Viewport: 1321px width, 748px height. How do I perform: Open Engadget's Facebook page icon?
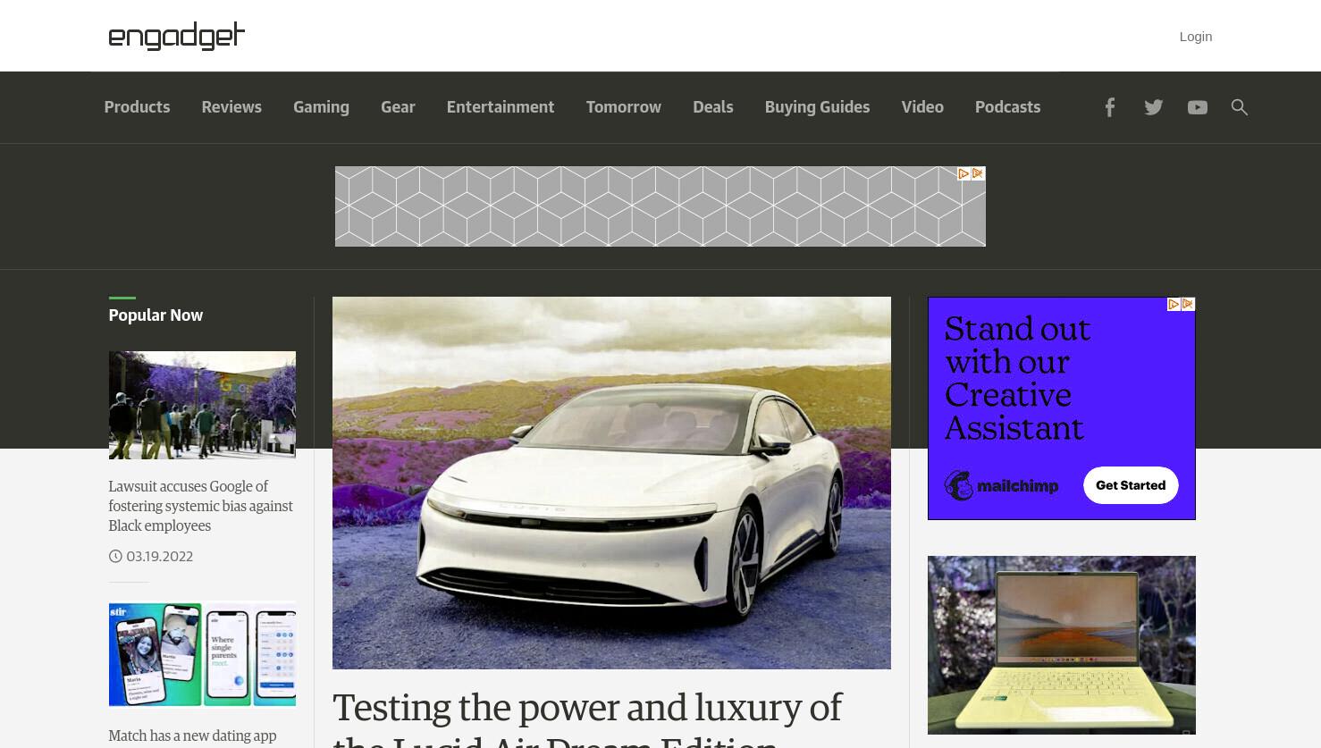point(1109,107)
